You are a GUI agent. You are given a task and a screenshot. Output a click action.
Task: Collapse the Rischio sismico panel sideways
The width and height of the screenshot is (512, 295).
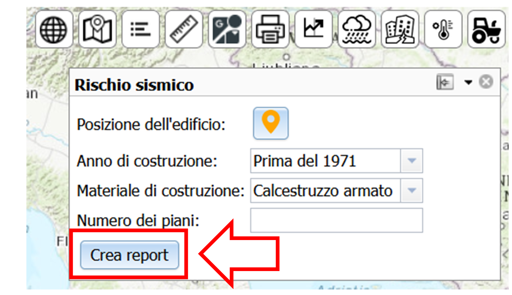[445, 82]
